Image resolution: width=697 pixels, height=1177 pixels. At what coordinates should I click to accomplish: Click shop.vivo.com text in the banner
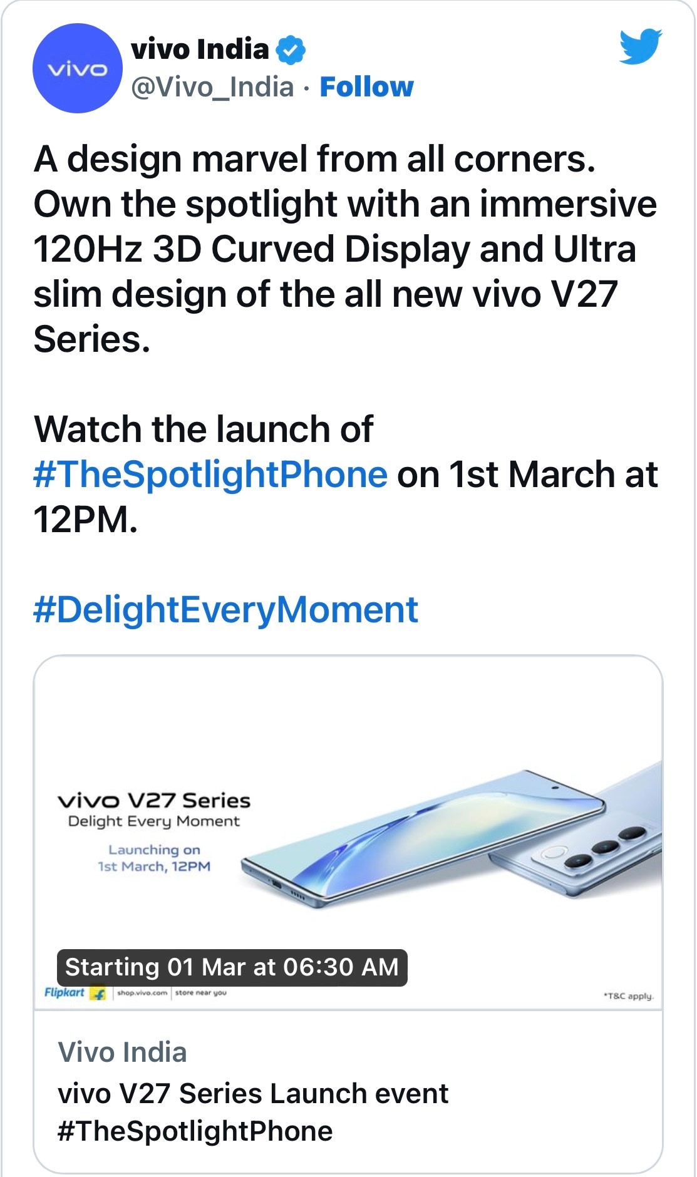(x=142, y=993)
